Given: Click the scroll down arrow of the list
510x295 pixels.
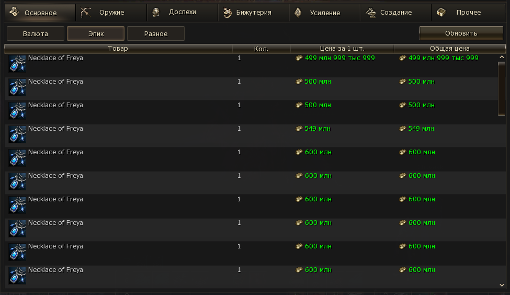Looking at the screenshot, I should point(502,284).
